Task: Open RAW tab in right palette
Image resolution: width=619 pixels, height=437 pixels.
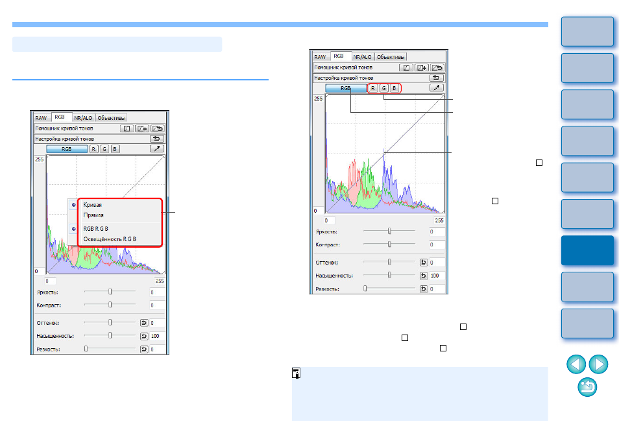Action: click(320, 57)
